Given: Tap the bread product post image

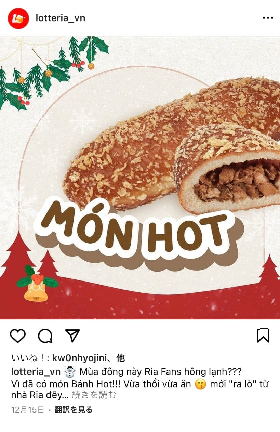Looking at the screenshot, I should coord(140,178).
